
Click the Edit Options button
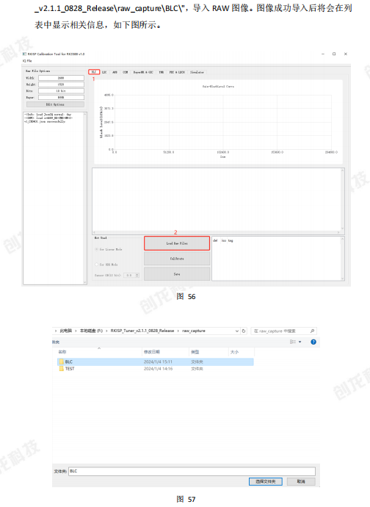55,104
